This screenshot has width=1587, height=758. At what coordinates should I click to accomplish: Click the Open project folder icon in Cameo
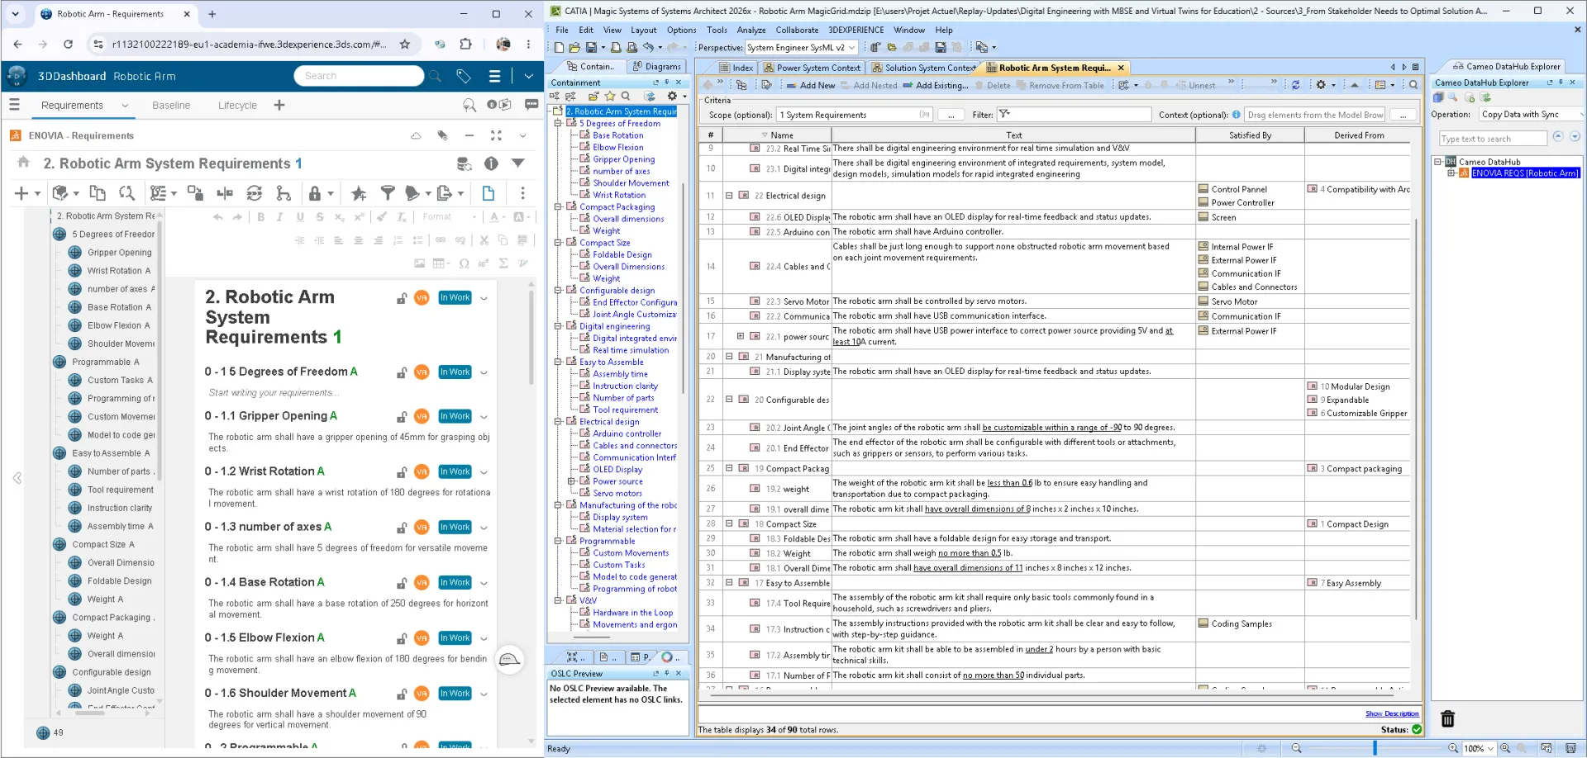574,48
